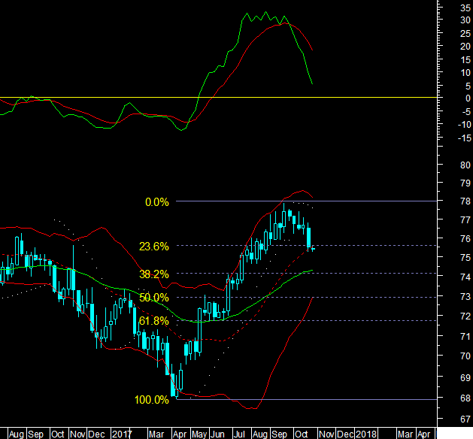
Task: Select the Jun label on time axis
Action: tap(217, 434)
